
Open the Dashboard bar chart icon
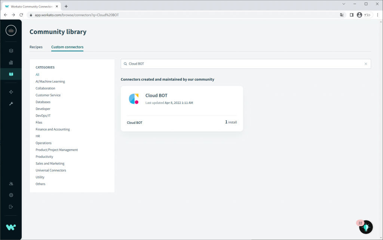click(x=11, y=62)
